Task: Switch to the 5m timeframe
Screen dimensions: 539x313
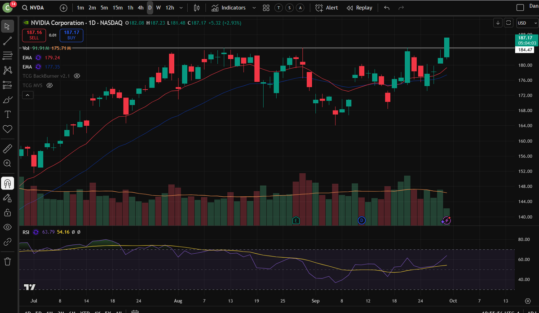Action: click(104, 8)
